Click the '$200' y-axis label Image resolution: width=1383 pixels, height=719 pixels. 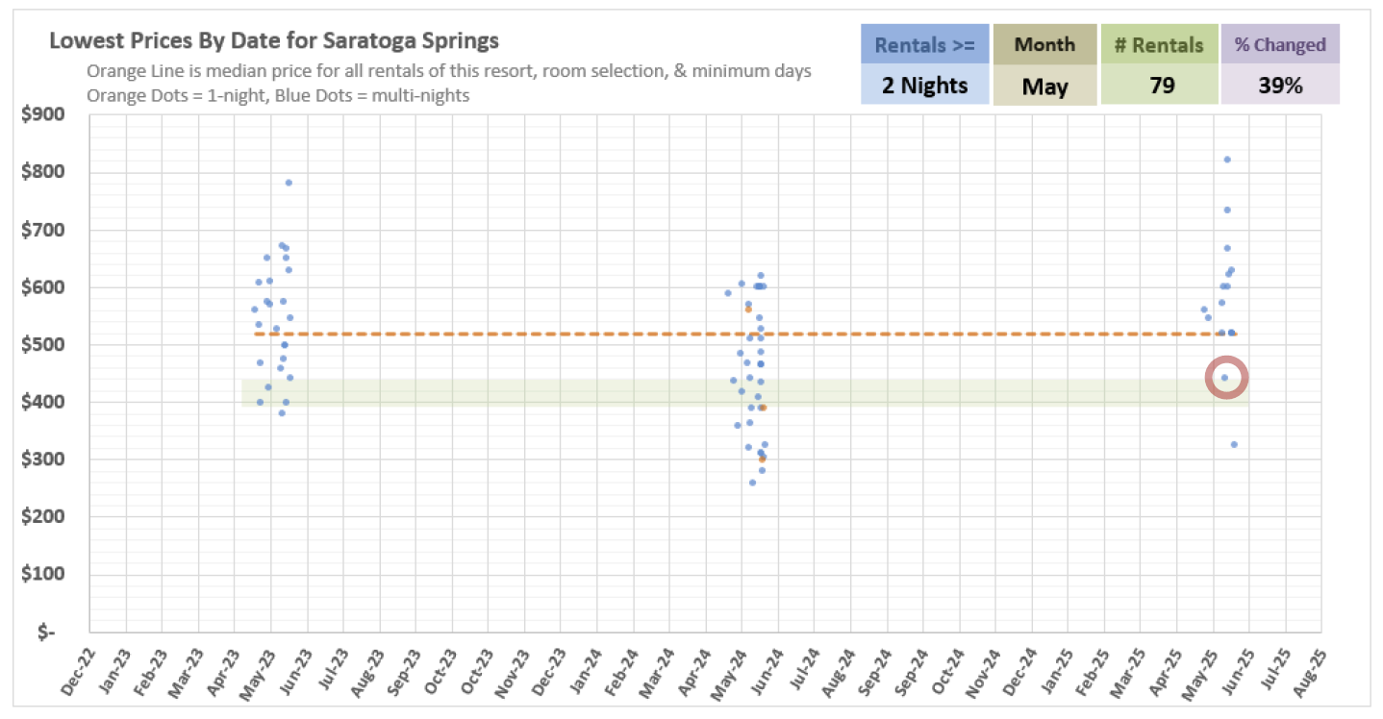(43, 517)
